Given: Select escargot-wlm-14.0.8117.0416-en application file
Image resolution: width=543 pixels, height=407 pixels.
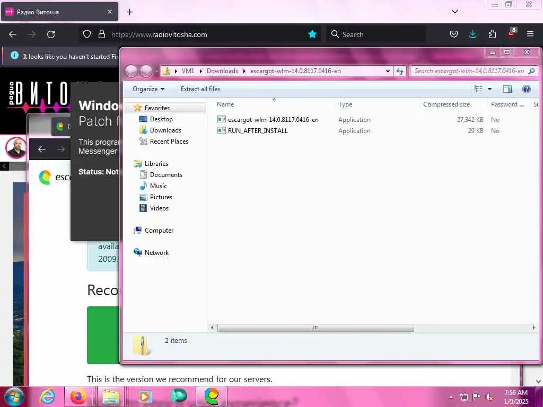Looking at the screenshot, I should click(273, 119).
